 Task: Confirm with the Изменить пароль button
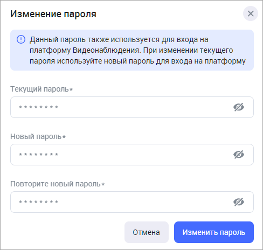[214, 232]
